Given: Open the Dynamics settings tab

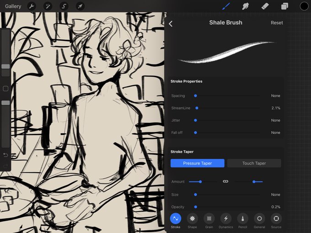Looking at the screenshot, I should tap(226, 221).
